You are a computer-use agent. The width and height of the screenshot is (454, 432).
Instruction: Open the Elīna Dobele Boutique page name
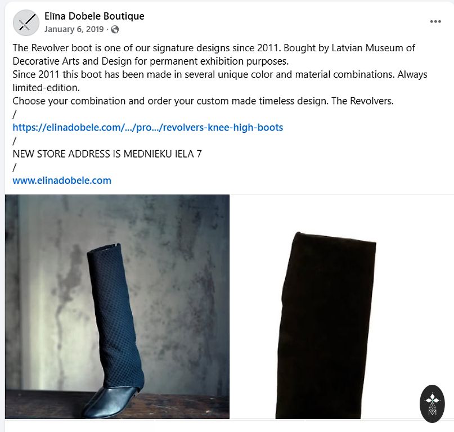(x=95, y=16)
